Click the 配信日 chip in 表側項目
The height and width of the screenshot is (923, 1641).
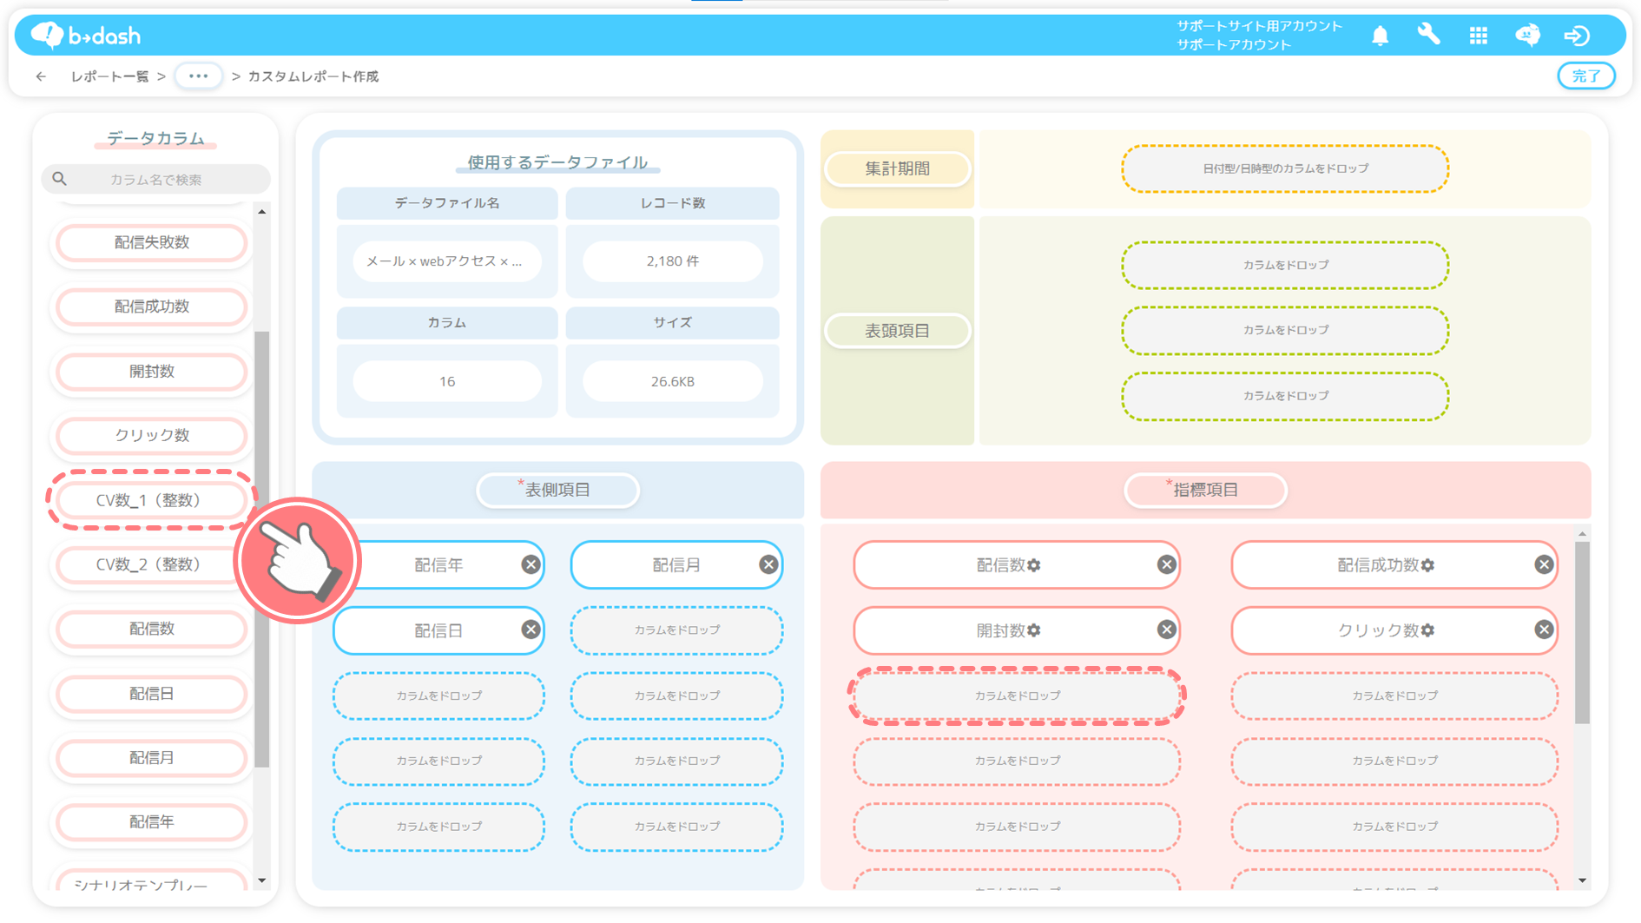pyautogui.click(x=438, y=630)
